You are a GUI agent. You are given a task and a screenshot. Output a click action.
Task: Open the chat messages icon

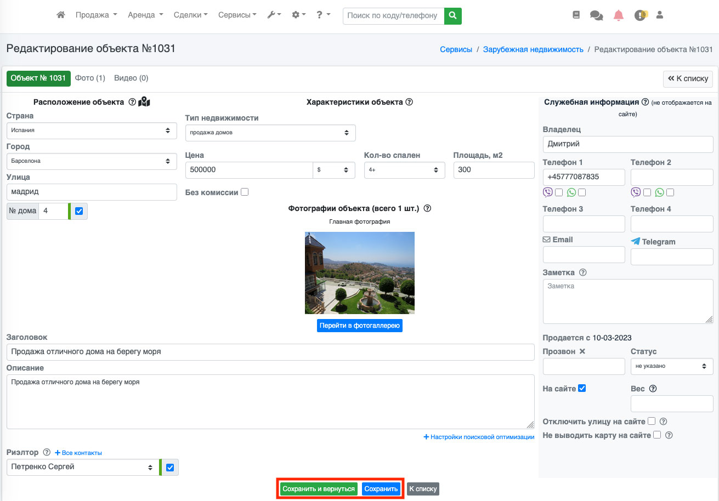pos(596,15)
